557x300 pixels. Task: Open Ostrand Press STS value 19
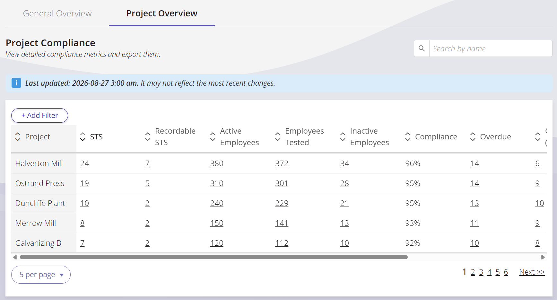tap(84, 183)
